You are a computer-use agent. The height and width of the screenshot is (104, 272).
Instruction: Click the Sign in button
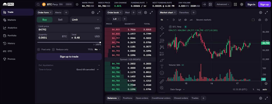click(251, 4)
